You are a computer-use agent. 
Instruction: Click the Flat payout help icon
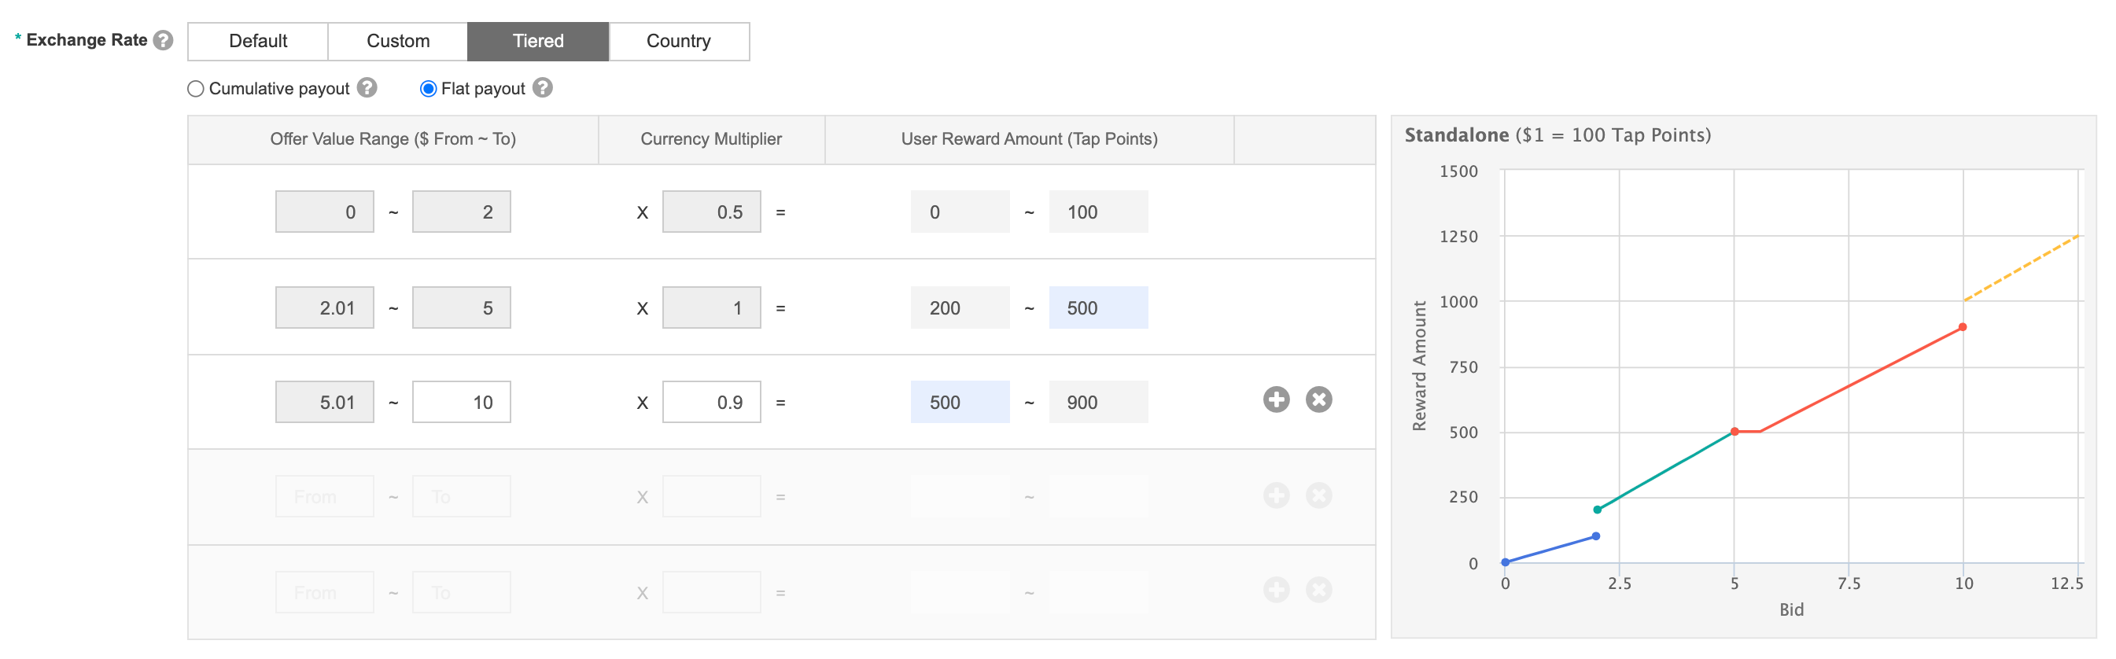[x=542, y=88]
